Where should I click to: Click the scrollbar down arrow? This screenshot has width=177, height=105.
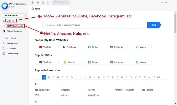pyautogui.click(x=175, y=104)
